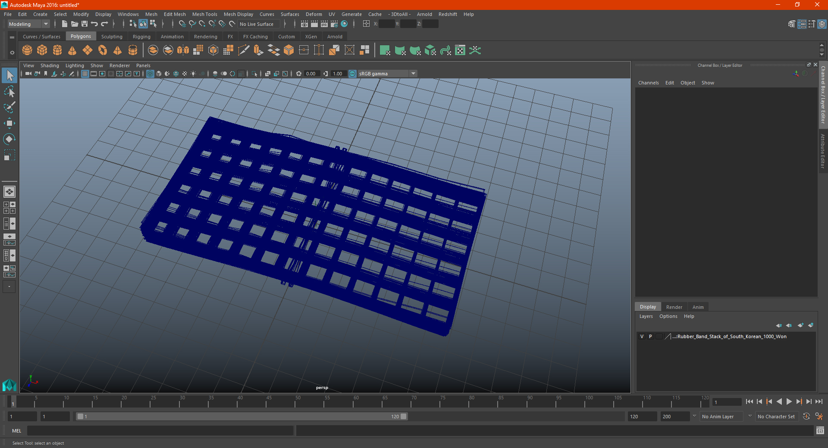
Task: Toggle the sRGB gamma color management button
Action: [x=352, y=74]
